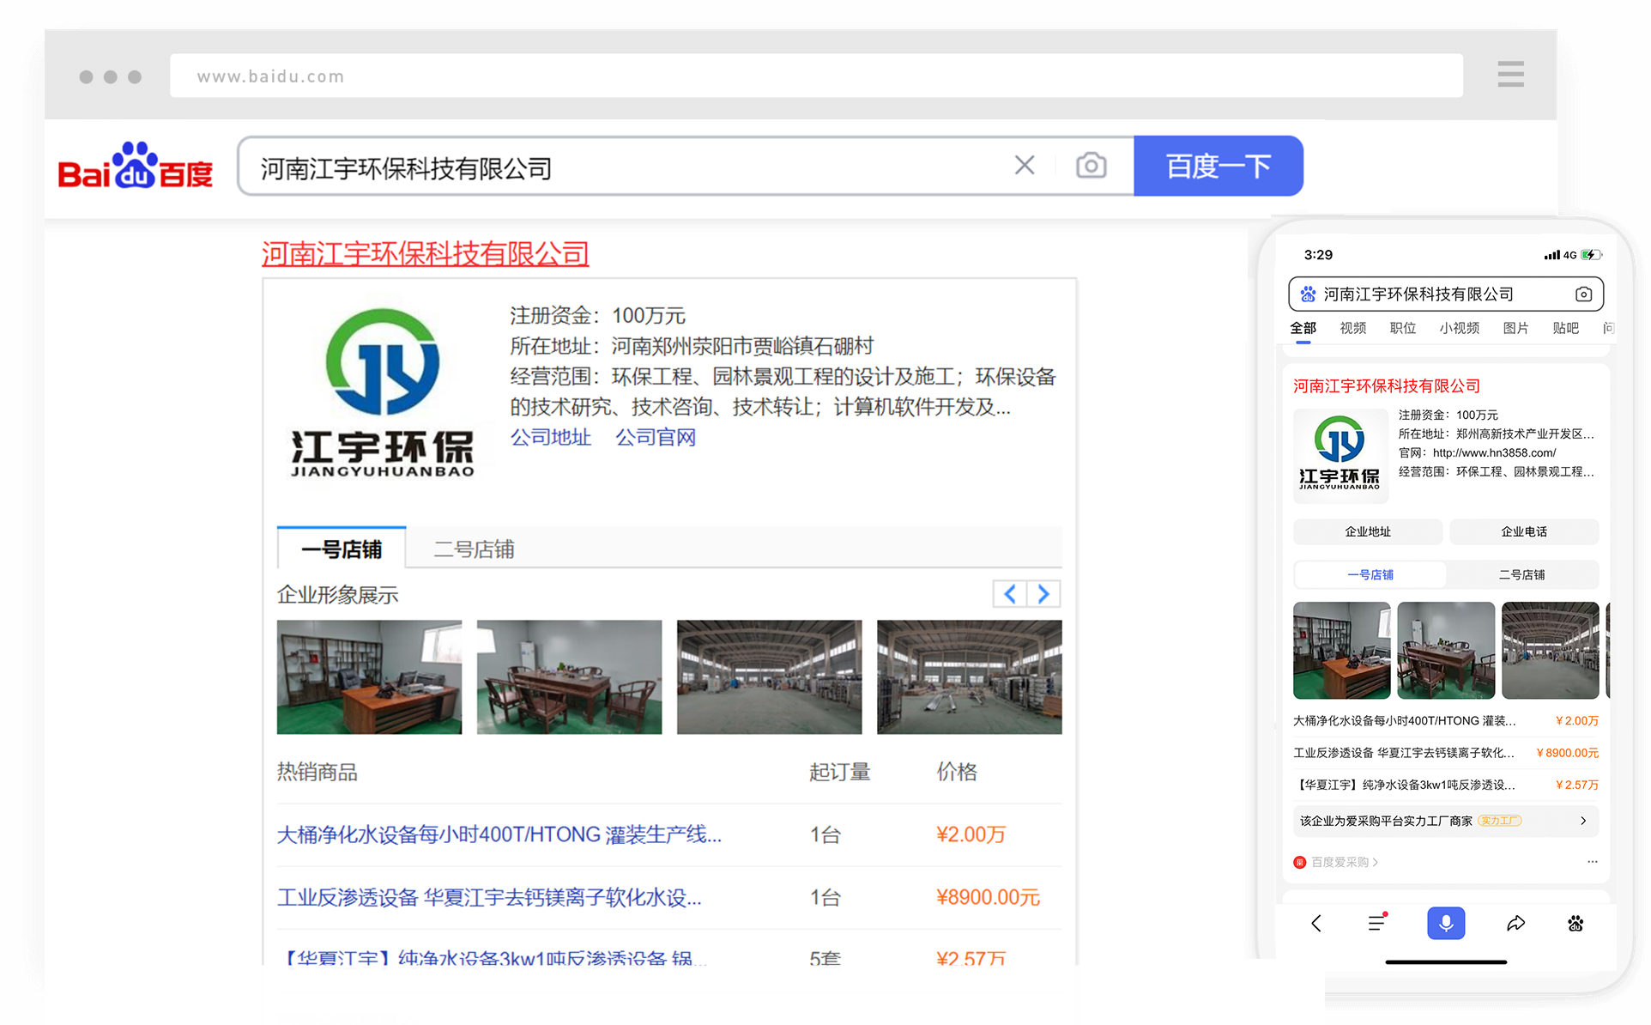This screenshot has height=1025, width=1651.
Task: Open the tea table room photo
Action: coord(569,677)
